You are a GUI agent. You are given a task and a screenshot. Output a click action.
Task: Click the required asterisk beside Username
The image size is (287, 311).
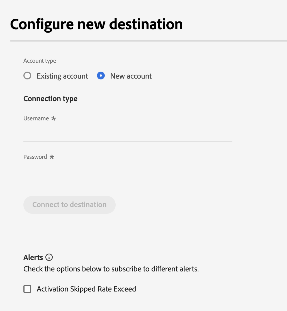53,118
